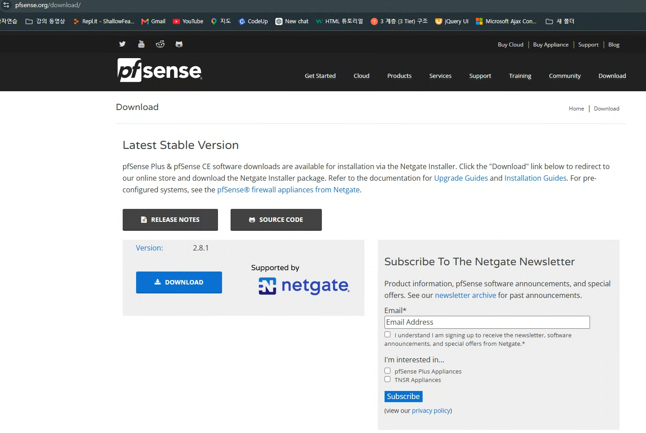Click the Subscribe To The Netgate Newsletter heading
This screenshot has width=646, height=433.
(x=479, y=262)
